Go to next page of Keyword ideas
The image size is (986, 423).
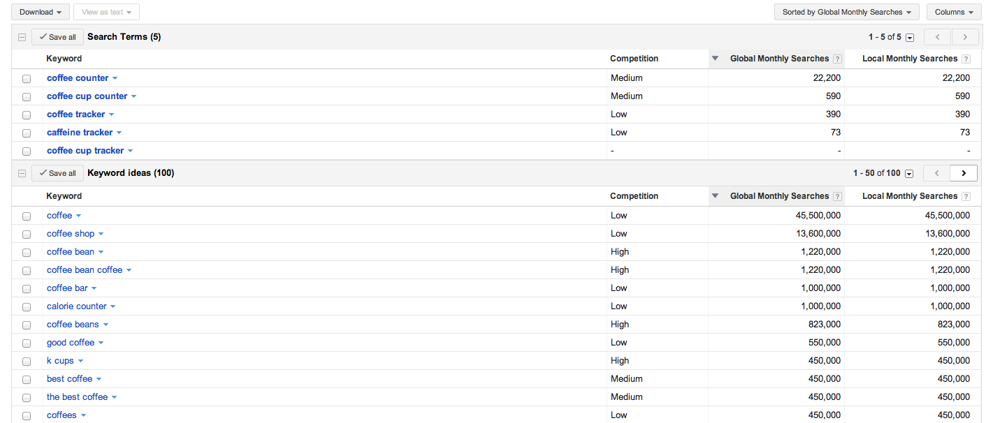point(964,173)
